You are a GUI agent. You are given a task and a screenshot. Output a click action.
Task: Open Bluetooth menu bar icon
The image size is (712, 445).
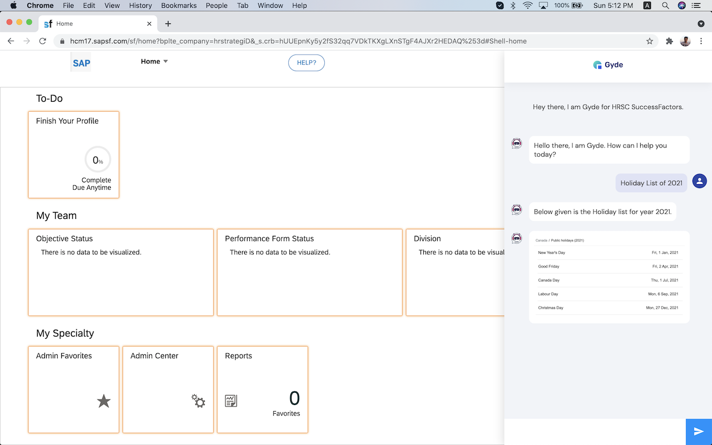coord(514,6)
